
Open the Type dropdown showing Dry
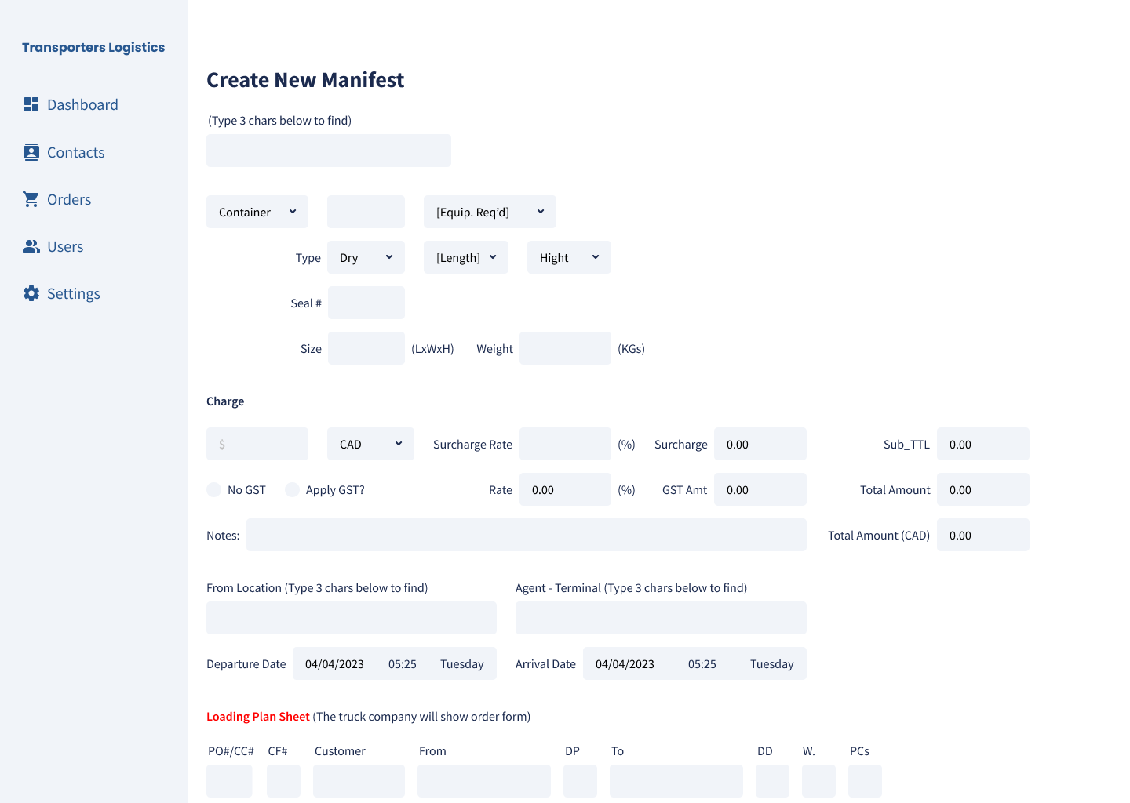click(366, 256)
